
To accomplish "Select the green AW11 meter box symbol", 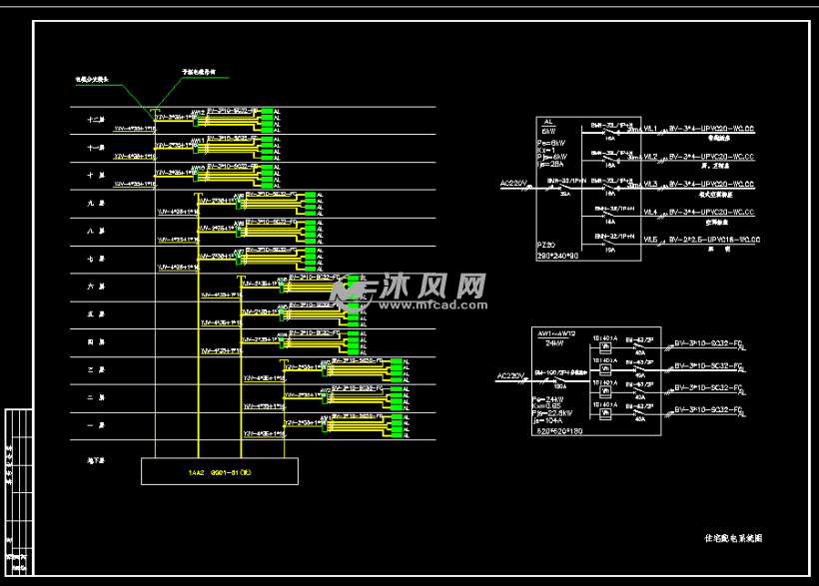I will 196,149.
